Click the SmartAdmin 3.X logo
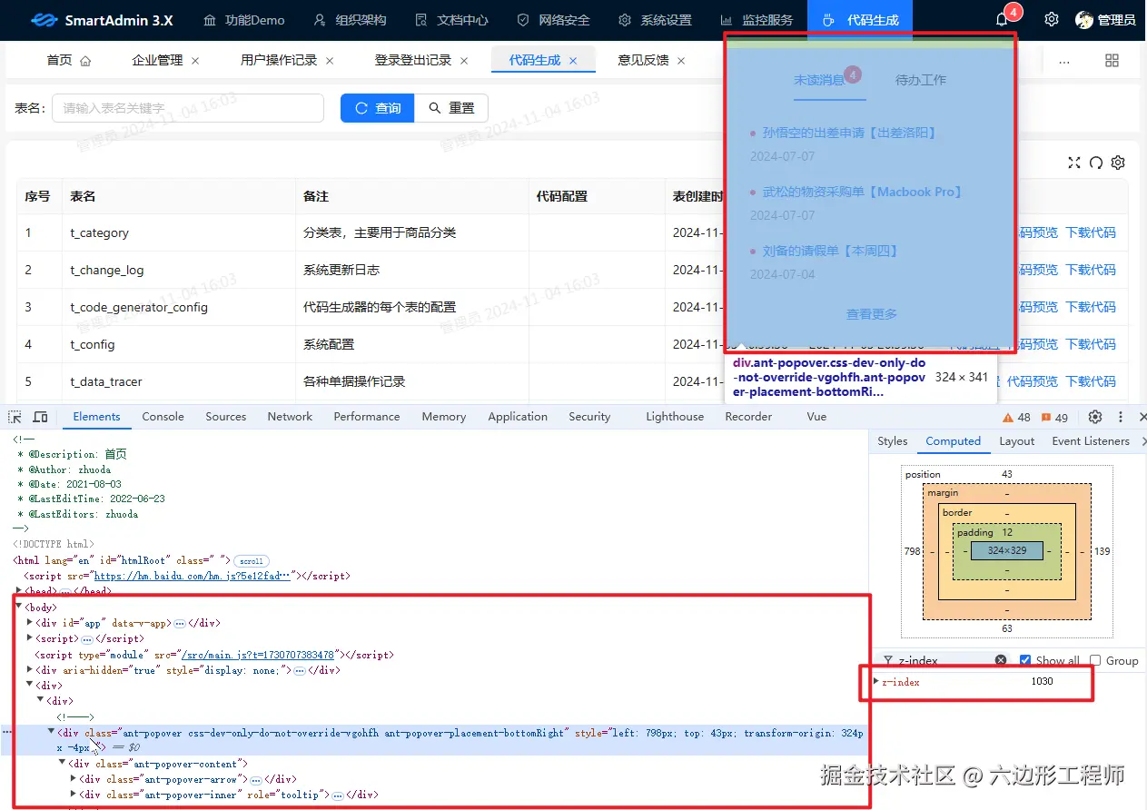The image size is (1147, 810). [101, 20]
